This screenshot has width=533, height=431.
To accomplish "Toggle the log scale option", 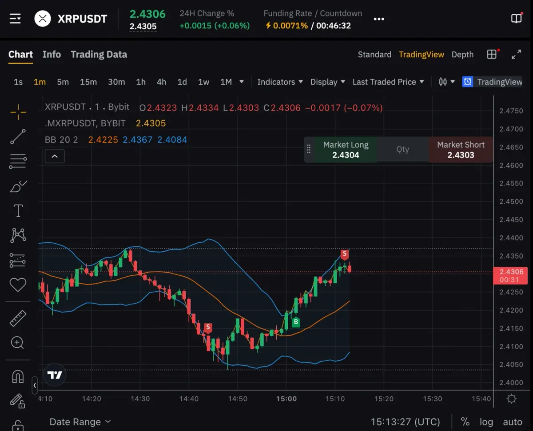I will pos(486,422).
